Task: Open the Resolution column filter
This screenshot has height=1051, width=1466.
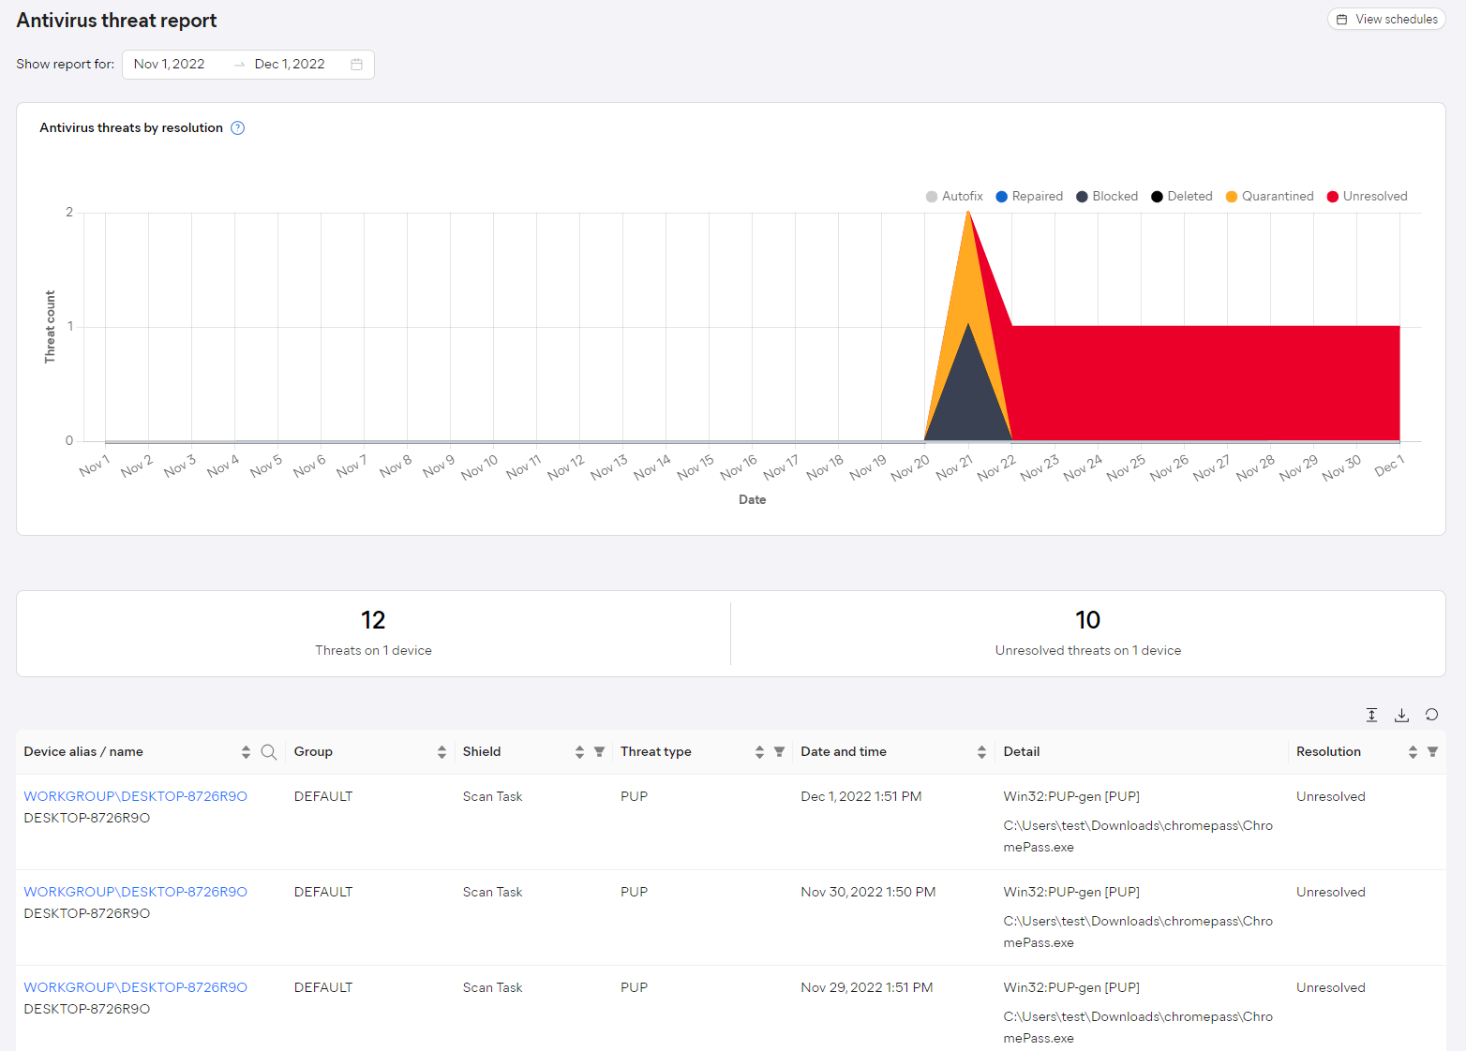Action: click(x=1432, y=752)
